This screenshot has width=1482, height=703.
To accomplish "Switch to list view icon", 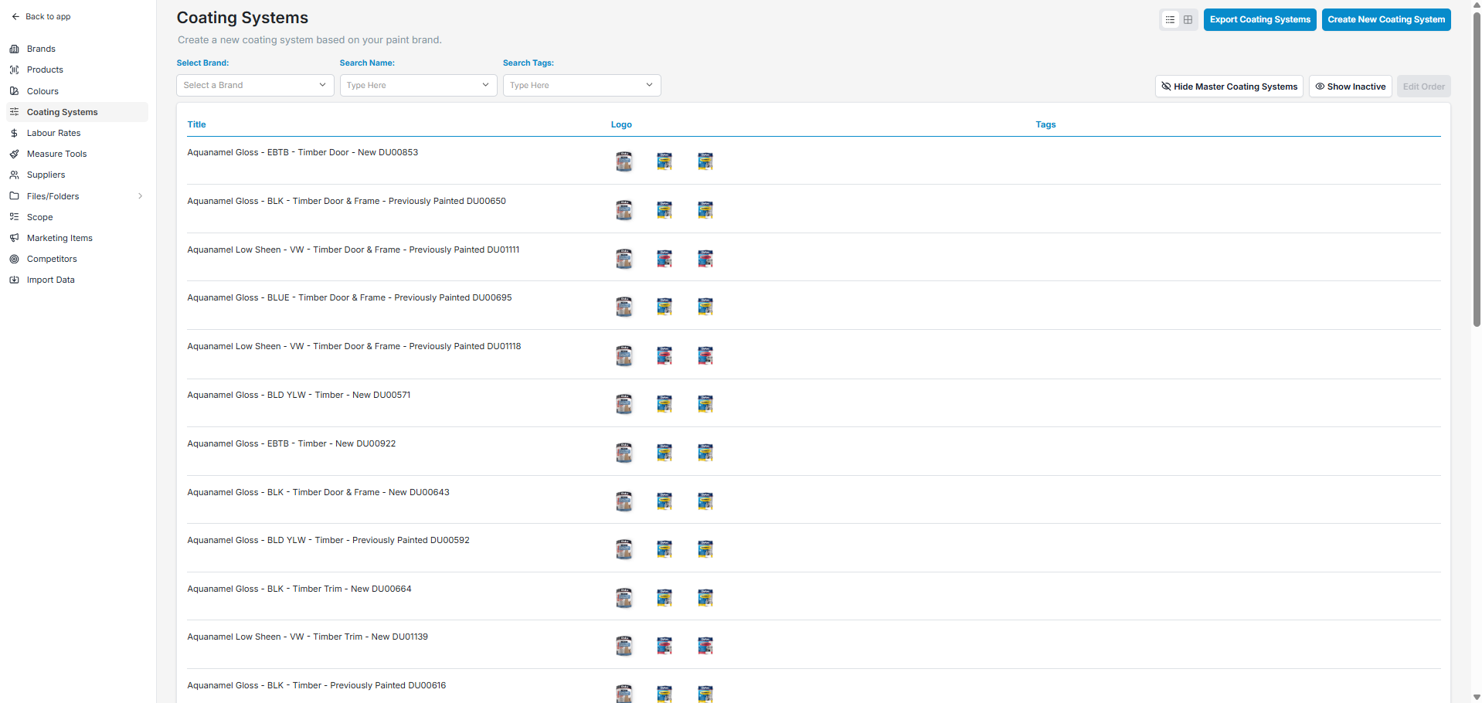I will pyautogui.click(x=1170, y=20).
